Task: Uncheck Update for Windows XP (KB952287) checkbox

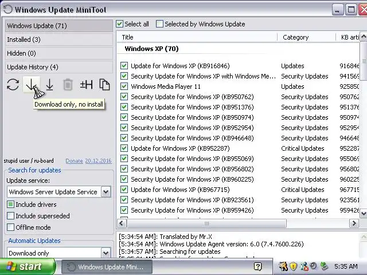Action: (124, 148)
